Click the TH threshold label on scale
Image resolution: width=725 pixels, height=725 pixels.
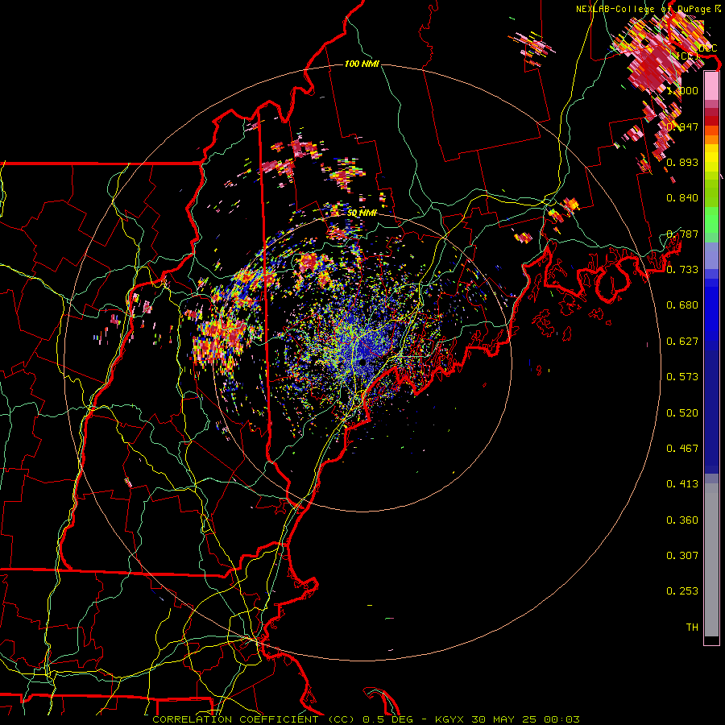[692, 628]
